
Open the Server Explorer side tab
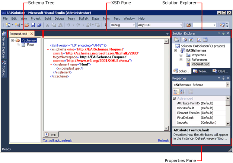pos(4,45)
